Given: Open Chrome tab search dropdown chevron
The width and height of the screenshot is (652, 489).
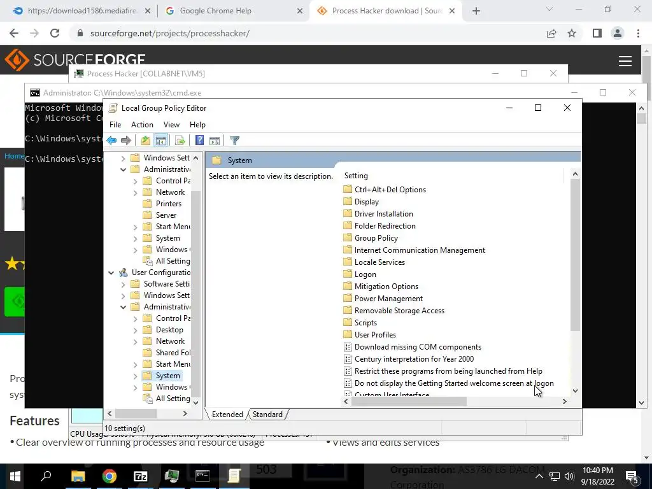Looking at the screenshot, I should [x=549, y=9].
